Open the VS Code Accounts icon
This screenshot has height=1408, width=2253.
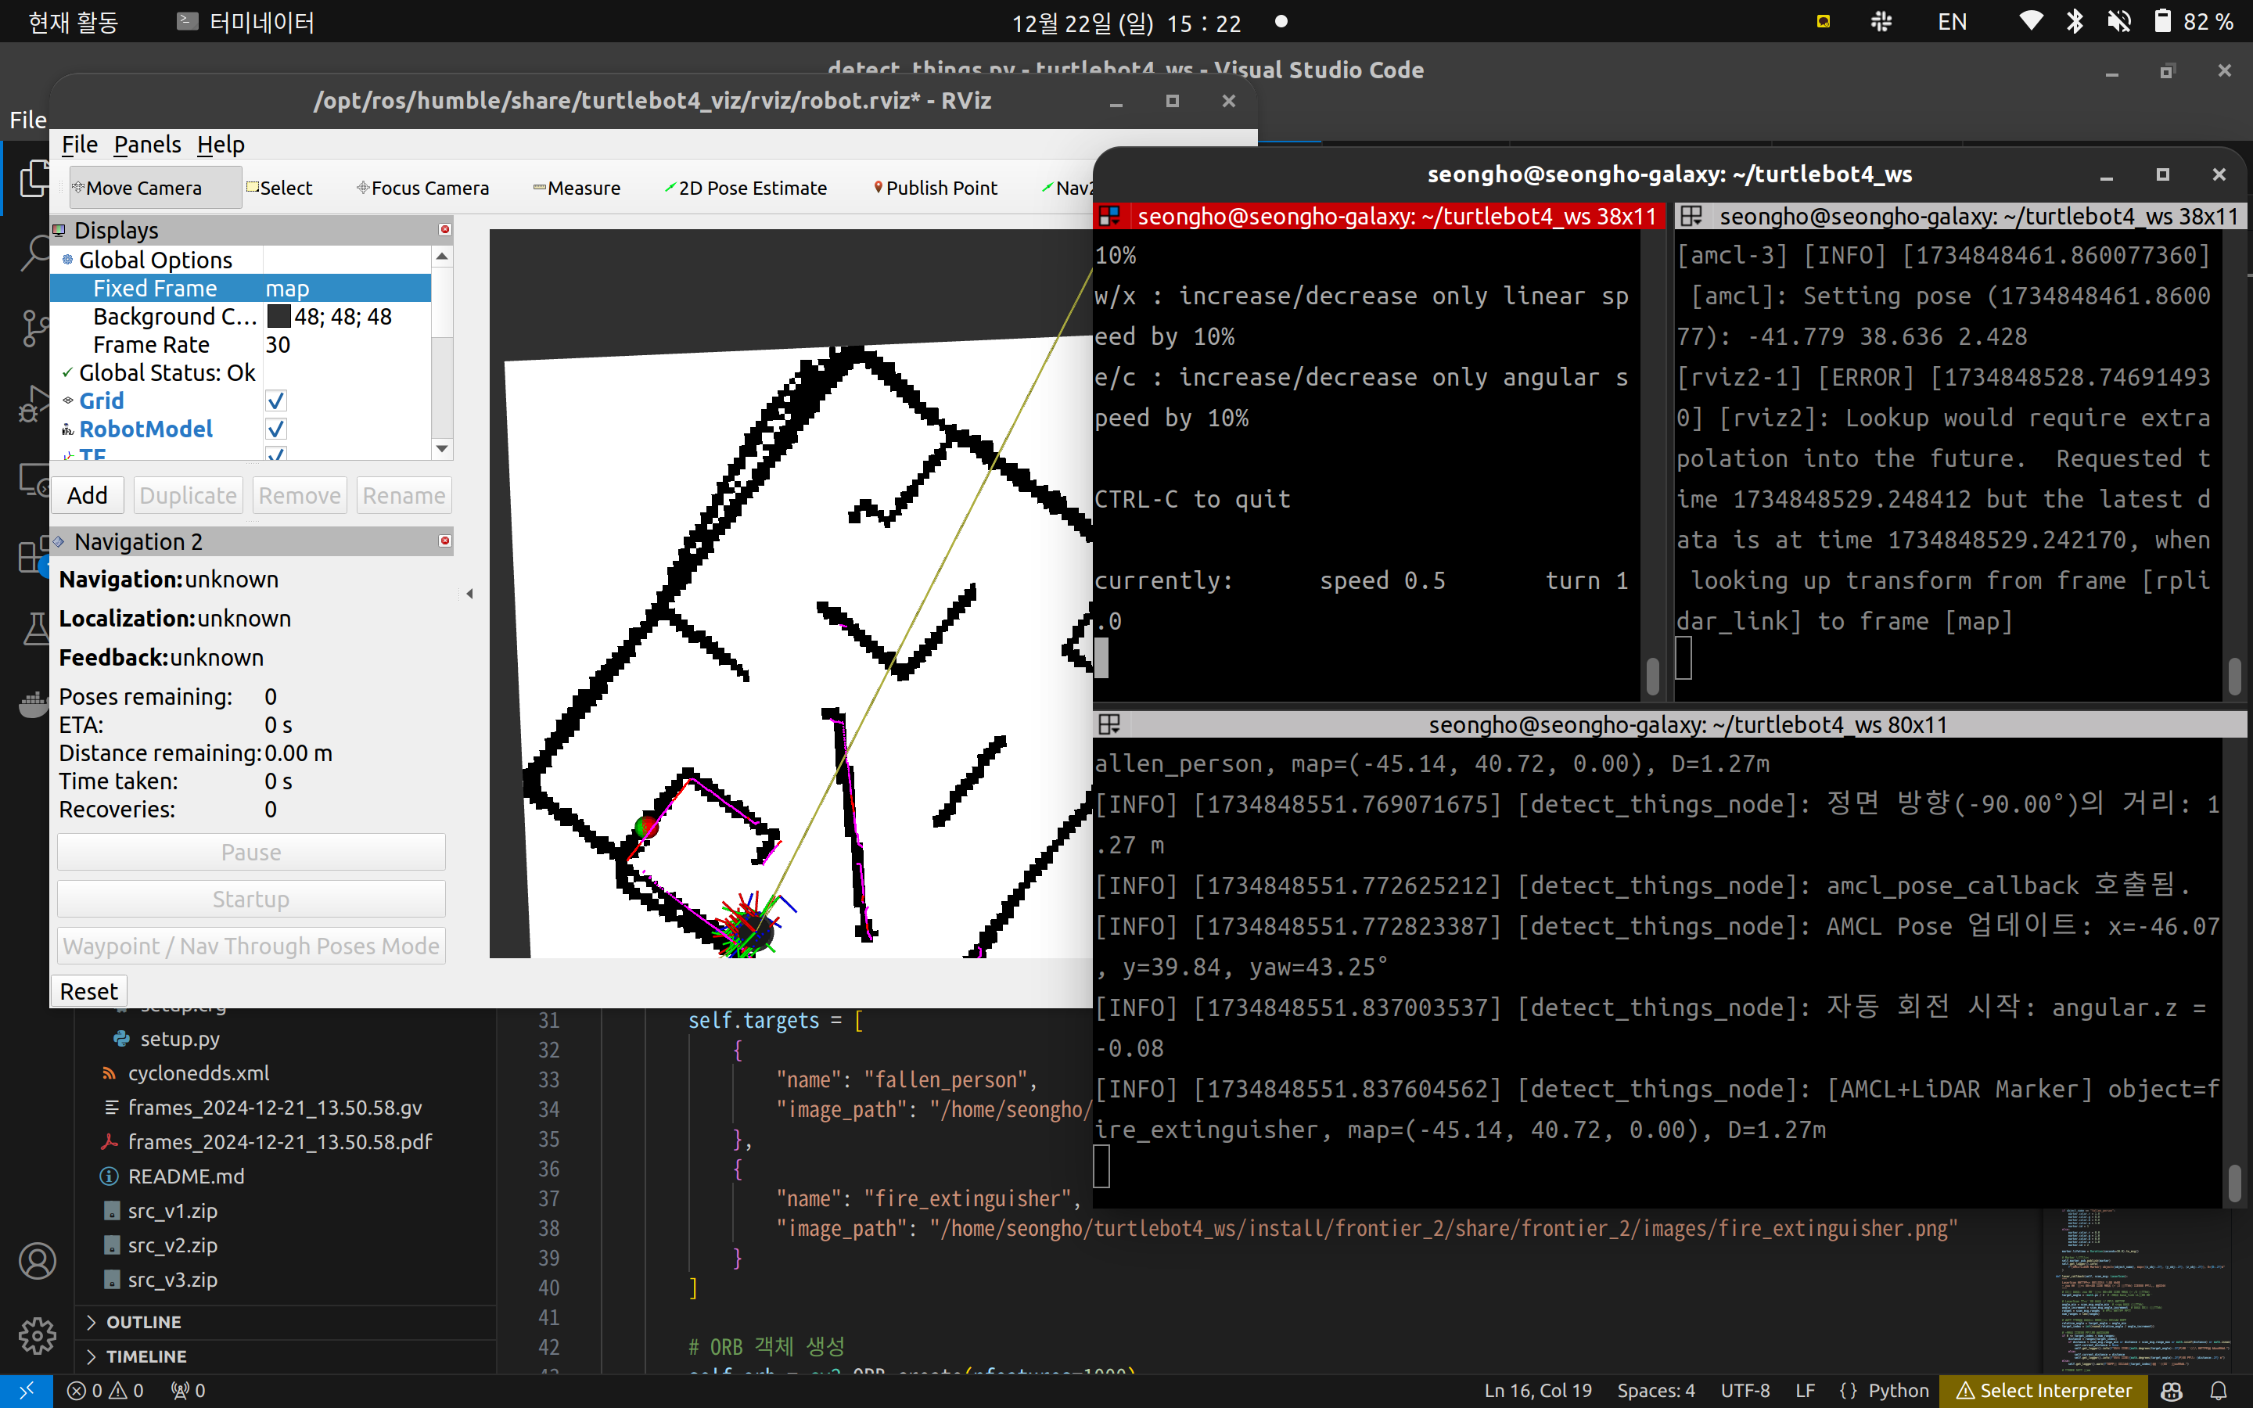38,1261
